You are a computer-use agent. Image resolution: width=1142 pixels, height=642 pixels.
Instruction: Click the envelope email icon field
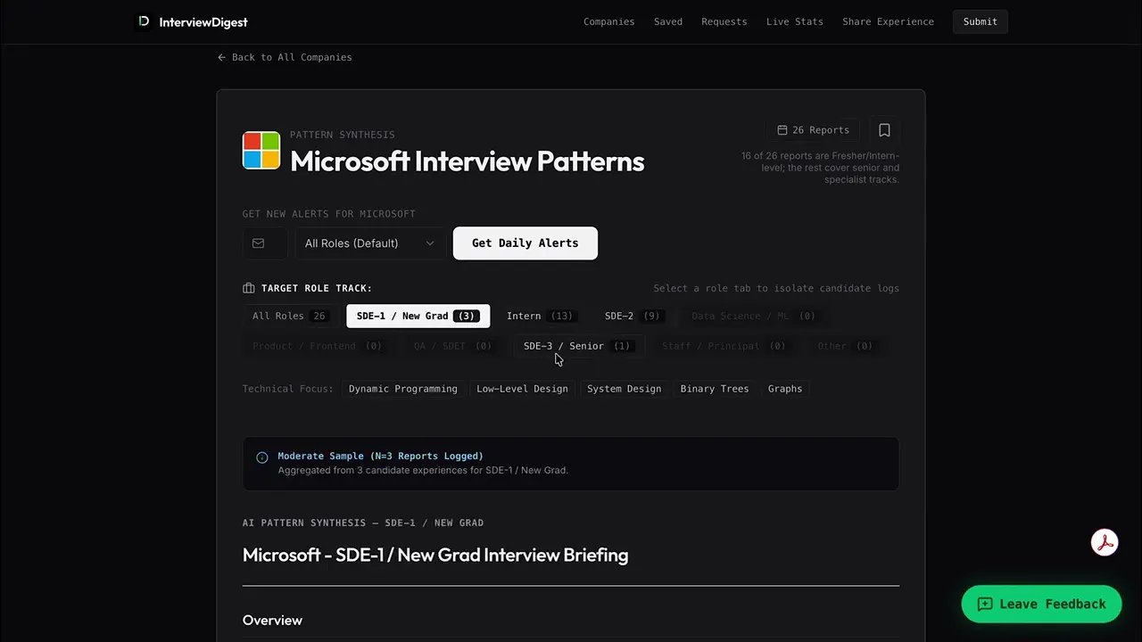tap(265, 243)
